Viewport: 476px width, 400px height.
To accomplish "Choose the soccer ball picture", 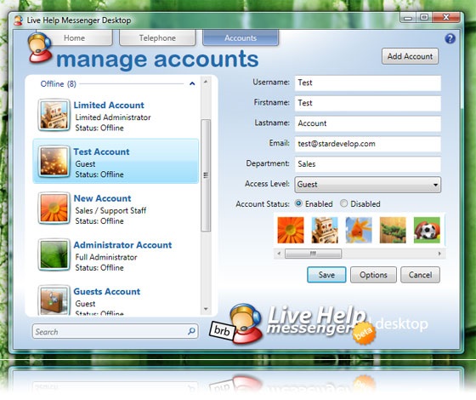I will point(427,230).
